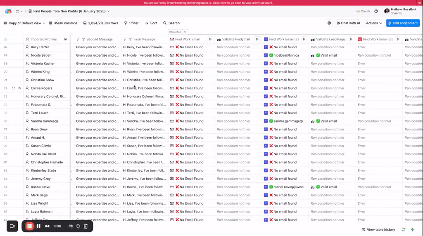Click the Add enrichment button
Screen dimensions: 423x236
[x=402, y=23]
